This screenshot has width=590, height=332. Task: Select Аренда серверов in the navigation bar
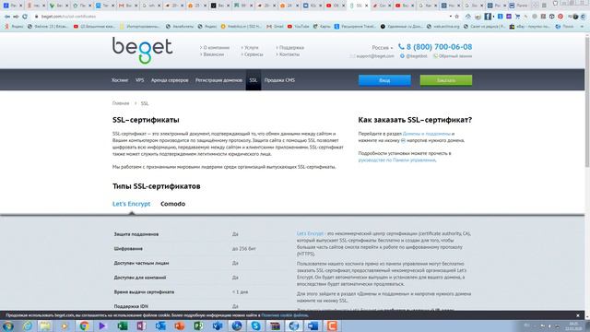(170, 80)
